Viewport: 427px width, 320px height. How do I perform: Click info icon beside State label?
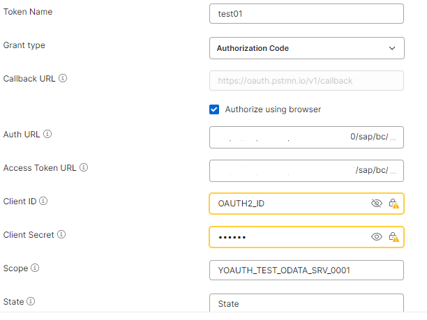(30, 302)
